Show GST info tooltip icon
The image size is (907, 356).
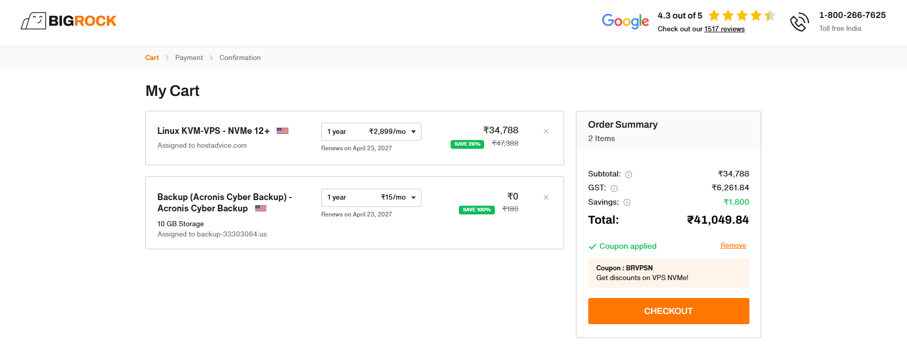coord(614,188)
